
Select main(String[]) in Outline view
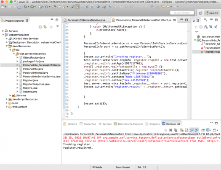pyautogui.click(x=213, y=52)
